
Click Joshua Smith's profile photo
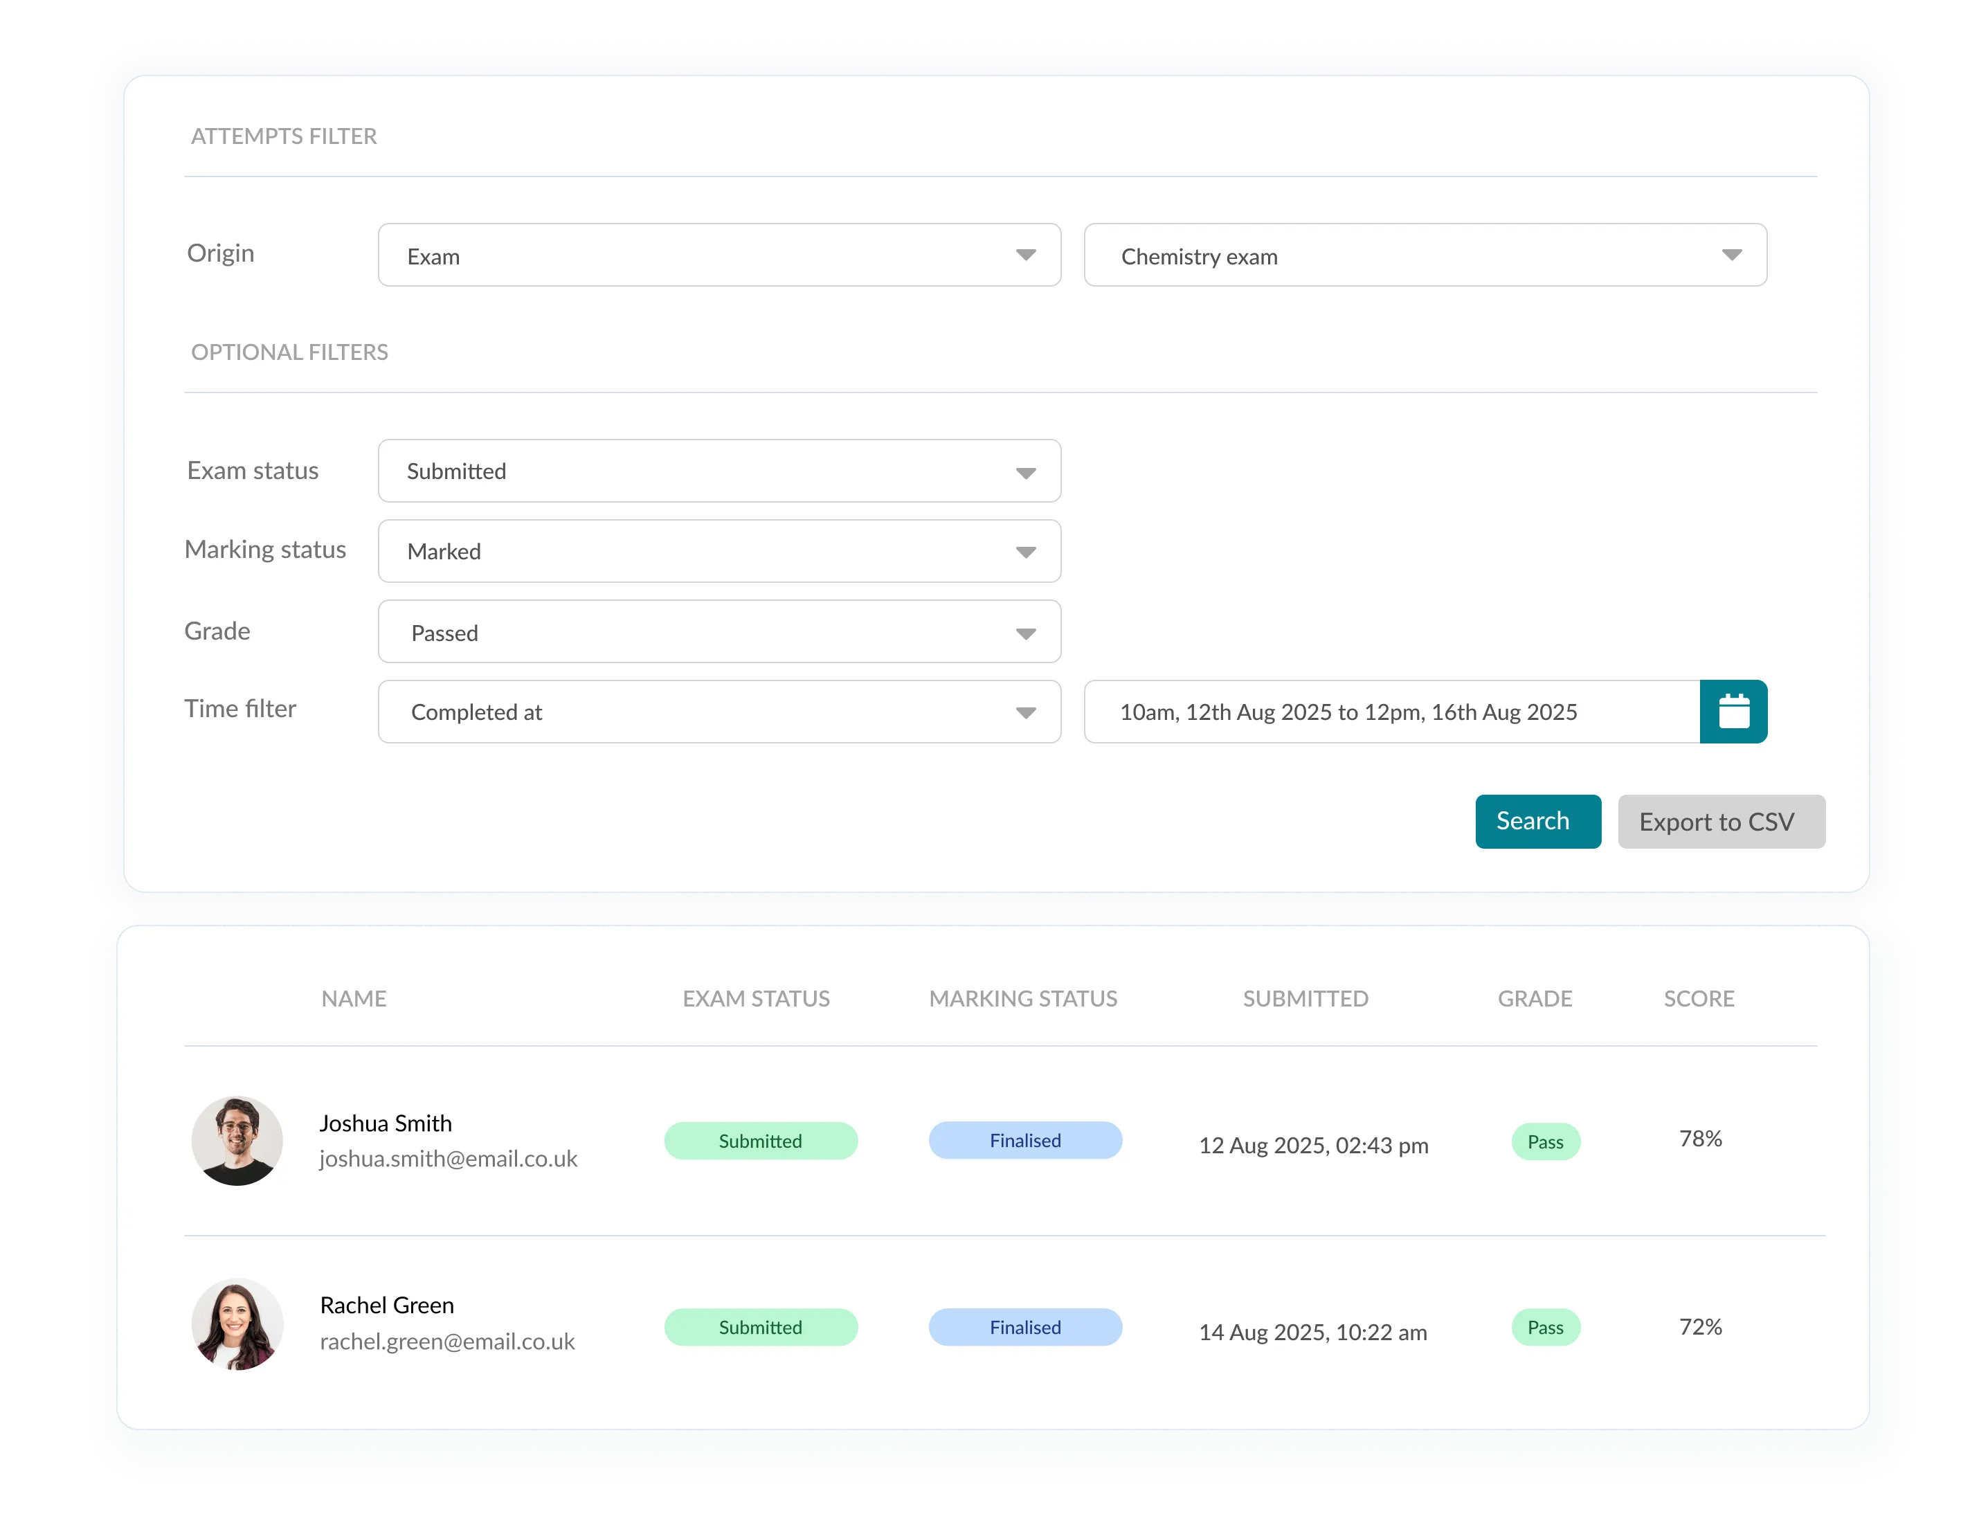237,1141
